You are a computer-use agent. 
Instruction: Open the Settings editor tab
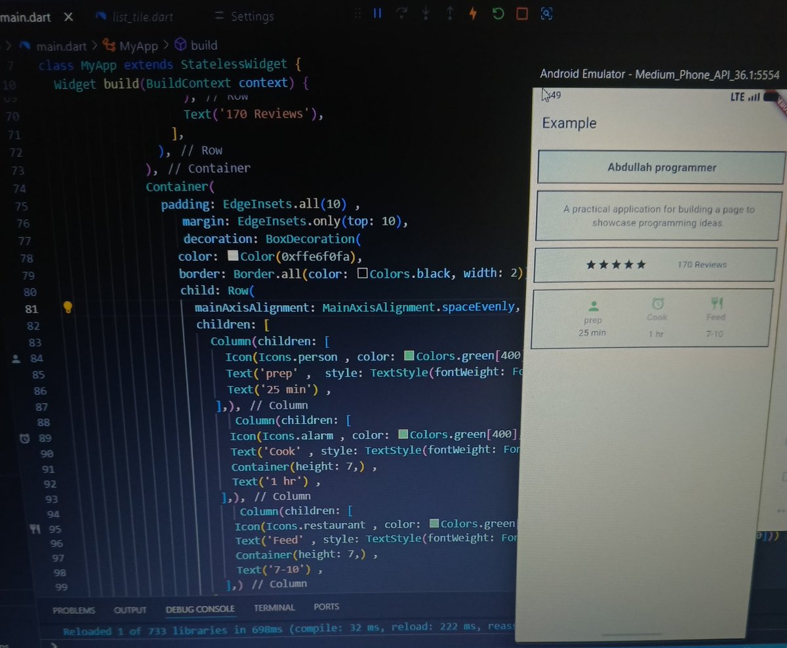244,16
